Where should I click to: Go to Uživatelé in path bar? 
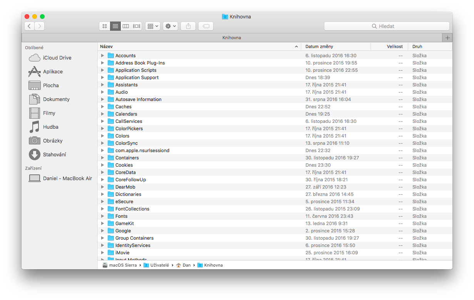coord(156,265)
